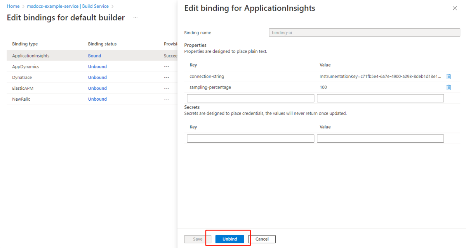Screen dimensions: 466x248
Task: Open the ellipsis menu beside page title
Action: pos(136,18)
